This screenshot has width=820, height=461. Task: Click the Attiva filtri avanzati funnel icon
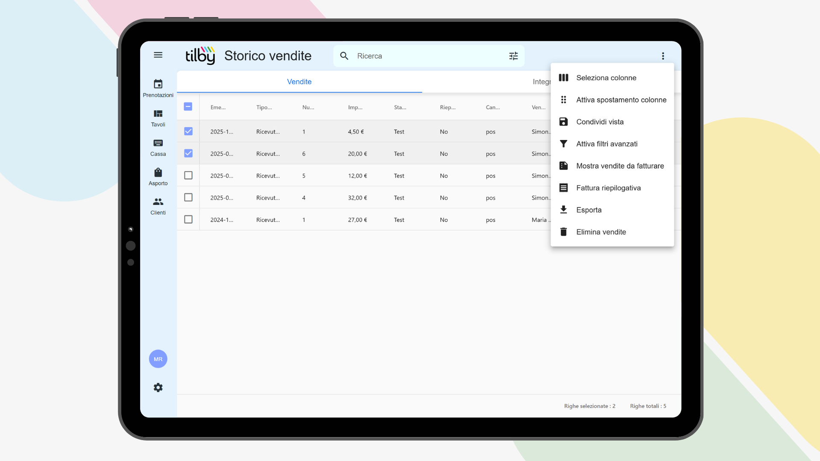tap(564, 144)
